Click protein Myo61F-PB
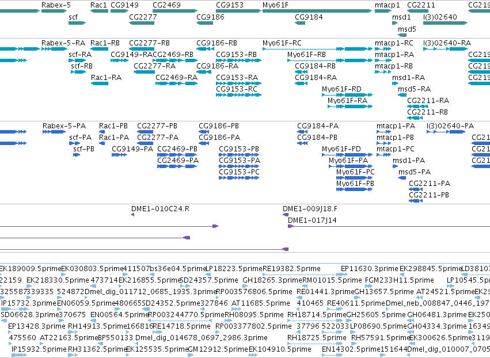Screen dimensions: 490x358 (x=355, y=184)
